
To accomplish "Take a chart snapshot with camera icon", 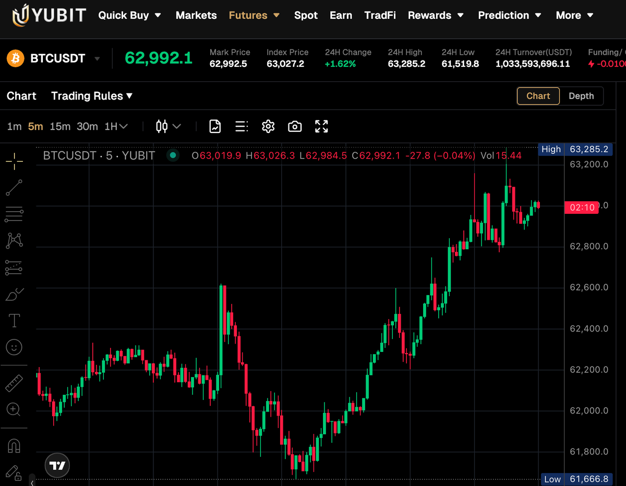I will [x=295, y=126].
